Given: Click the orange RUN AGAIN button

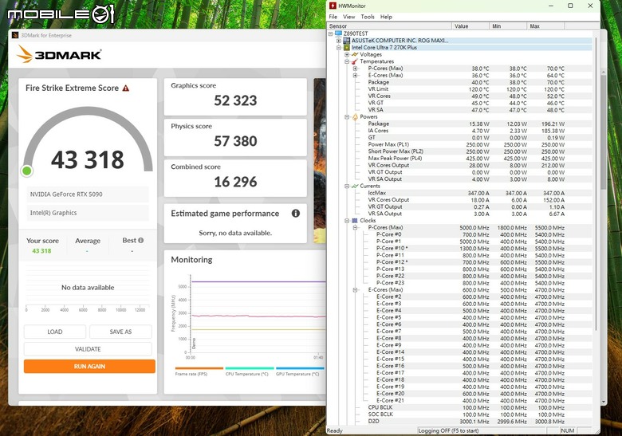Looking at the screenshot, I should click(89, 366).
